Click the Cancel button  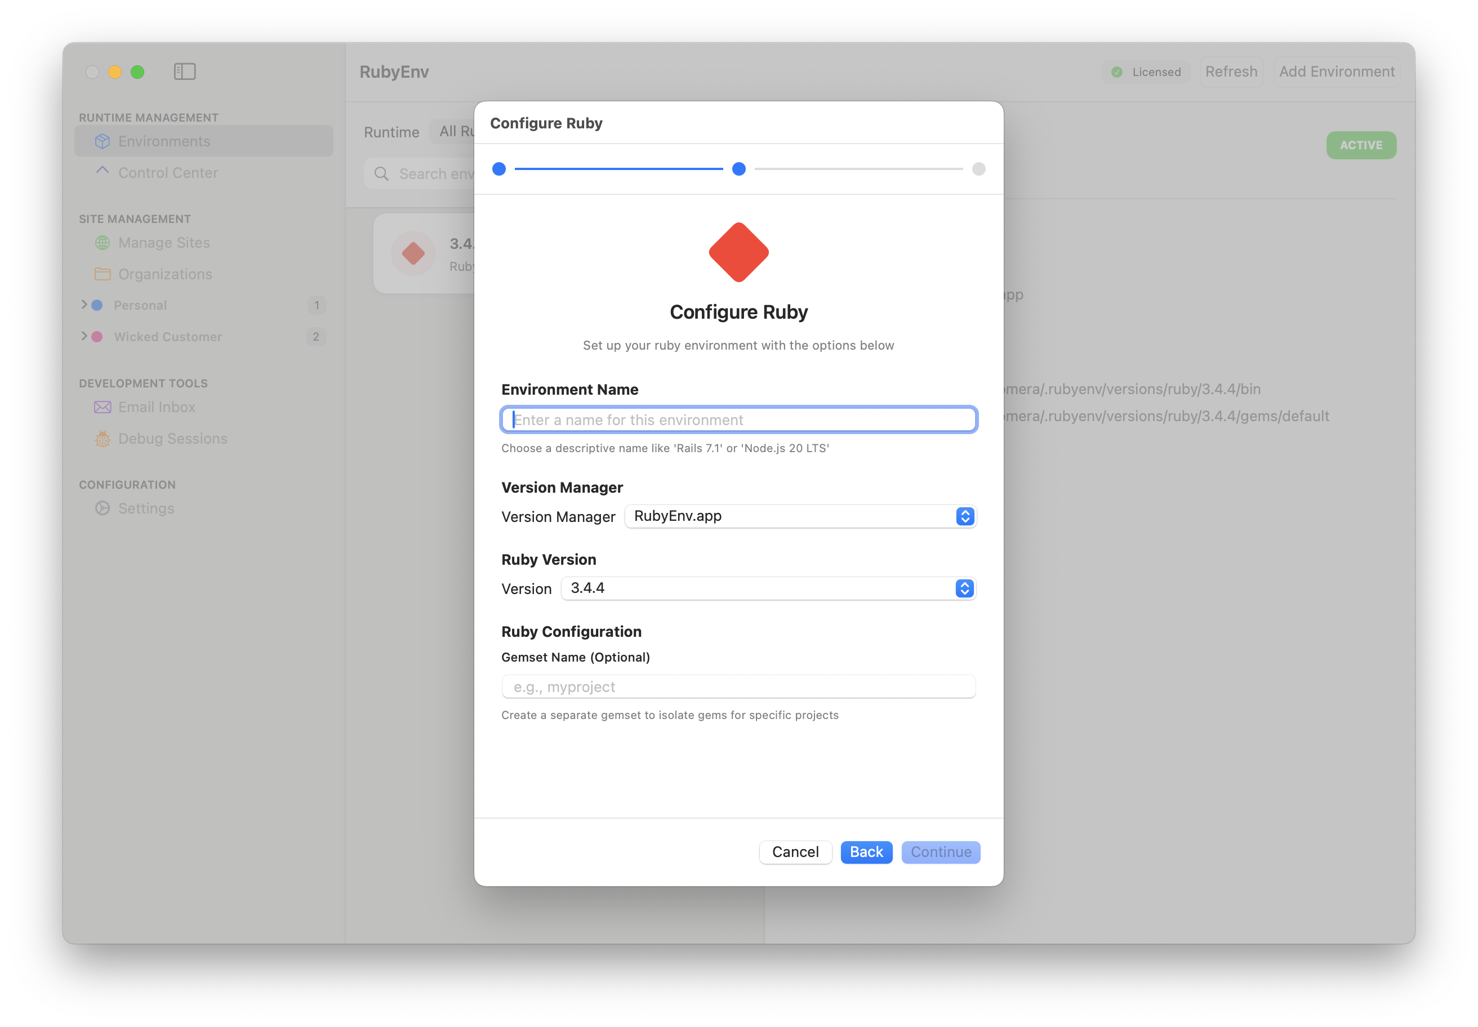coord(795,852)
